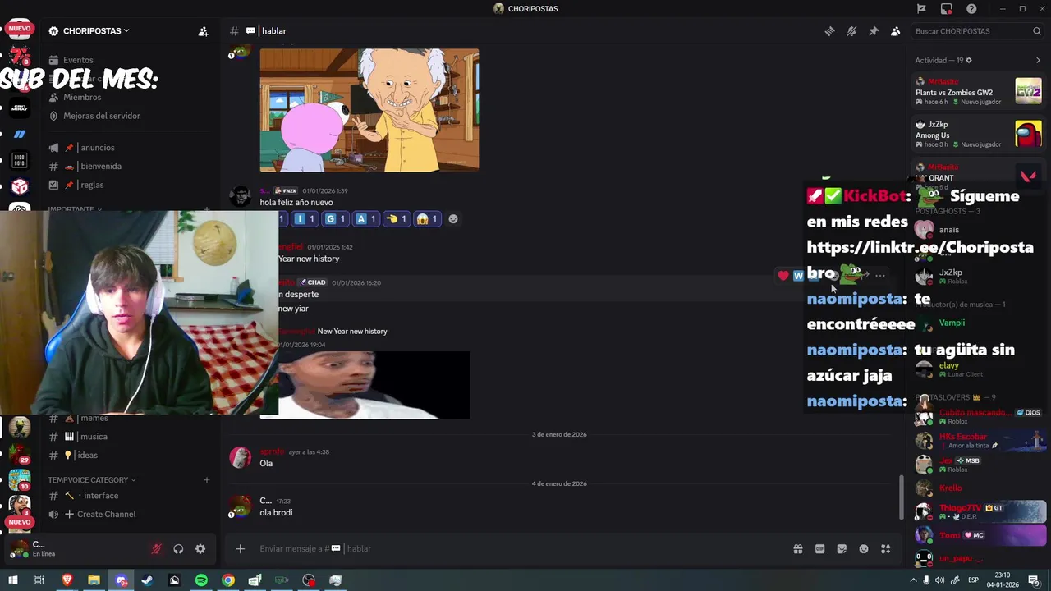Open the apps icon in message bar
The width and height of the screenshot is (1051, 591).
pyautogui.click(x=885, y=549)
